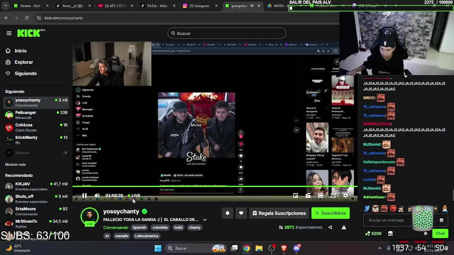
Task: Mute the stream volume speaker
Action: tap(97, 195)
